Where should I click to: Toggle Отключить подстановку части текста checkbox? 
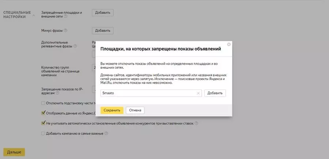[43, 103]
